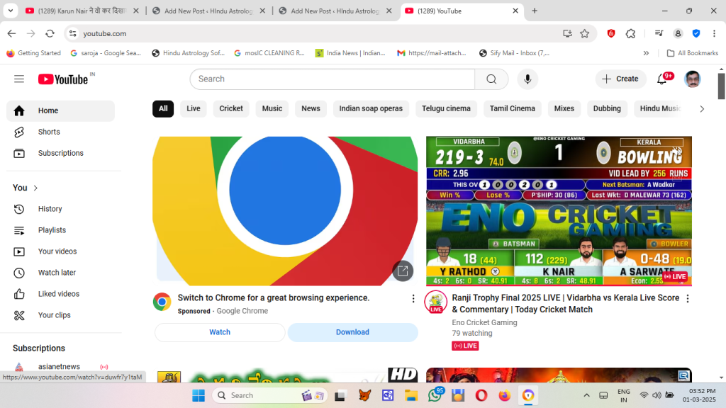Open WhatsApp from the taskbar

(435, 395)
